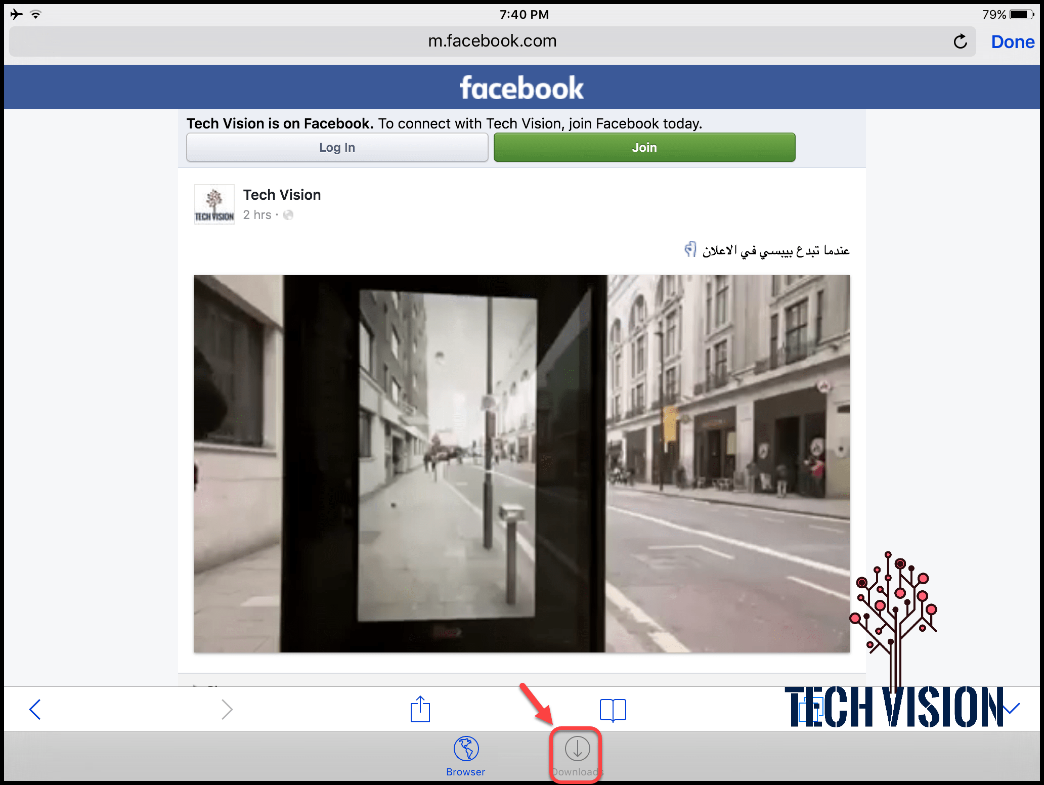Screen dimensions: 1044x785
Task: Tap the battery indicator in status bar
Action: coord(1021,15)
